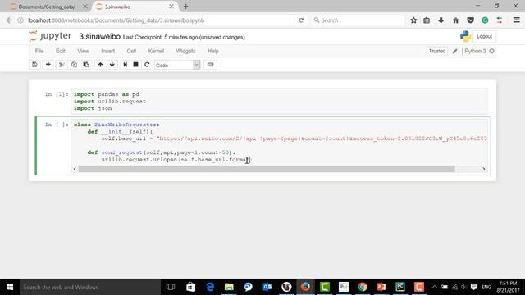The image size is (525, 295).
Task: Open the Pocket icon
Action: pos(470,20)
